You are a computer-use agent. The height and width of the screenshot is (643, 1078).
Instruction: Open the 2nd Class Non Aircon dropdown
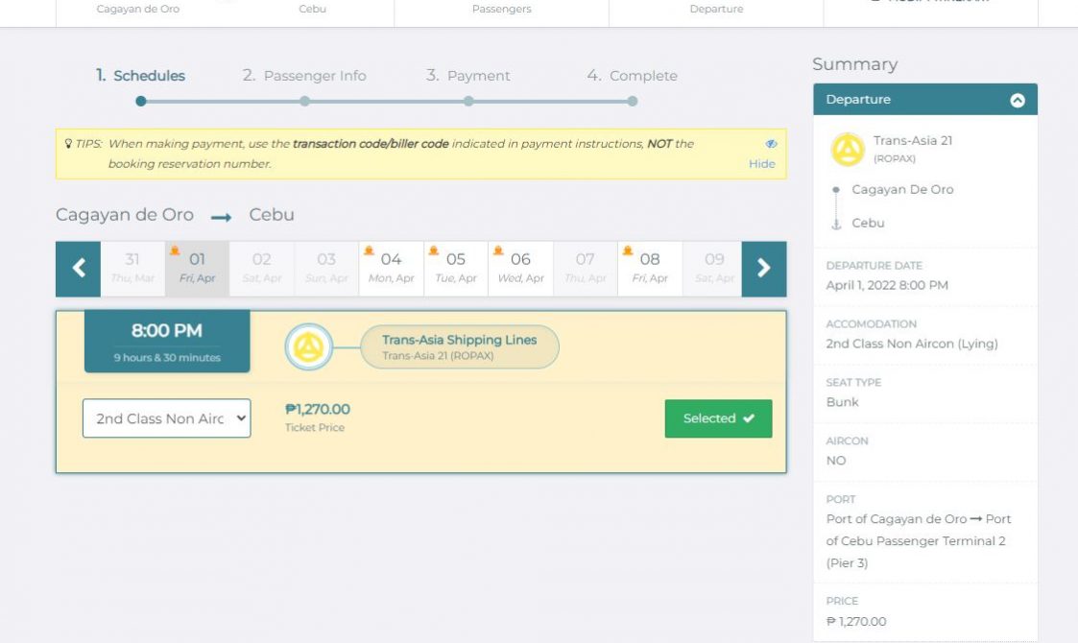click(166, 418)
